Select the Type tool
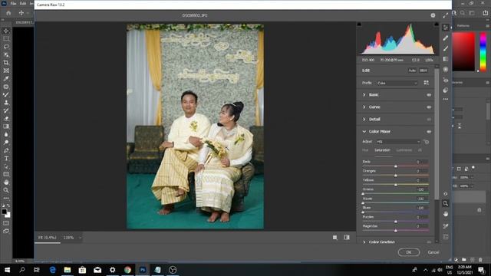The image size is (491, 276). point(6,159)
